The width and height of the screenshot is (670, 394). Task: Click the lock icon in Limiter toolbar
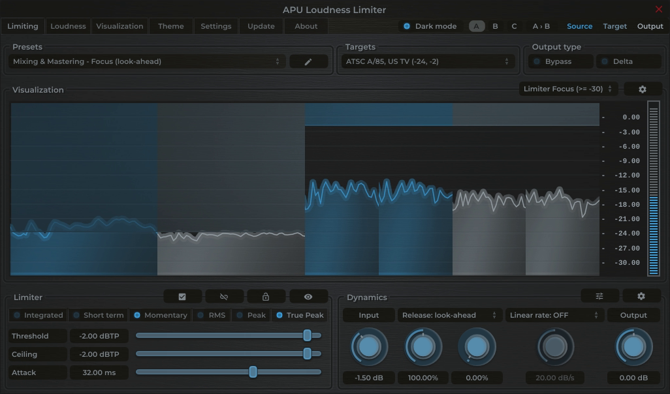coord(266,295)
